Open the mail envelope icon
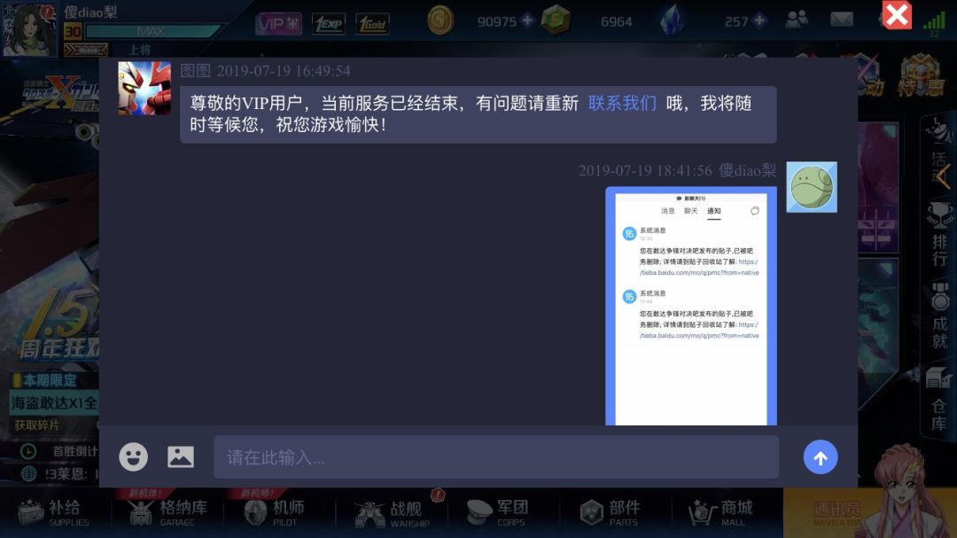This screenshot has width=957, height=538. [x=842, y=19]
